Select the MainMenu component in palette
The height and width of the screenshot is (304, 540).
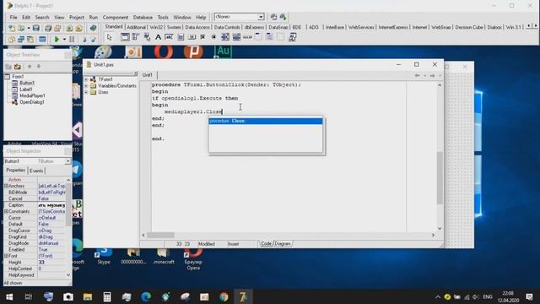tap(136, 37)
